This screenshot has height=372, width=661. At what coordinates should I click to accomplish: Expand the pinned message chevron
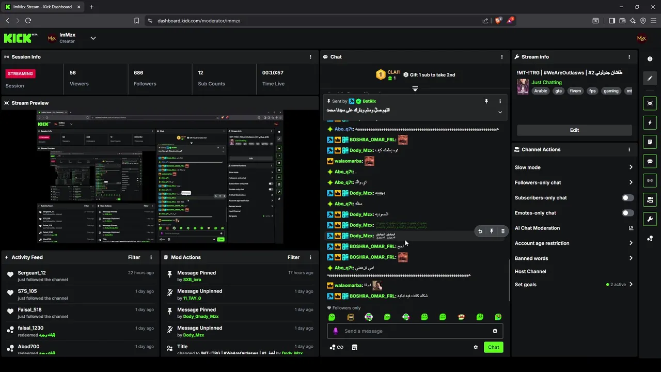click(x=500, y=112)
